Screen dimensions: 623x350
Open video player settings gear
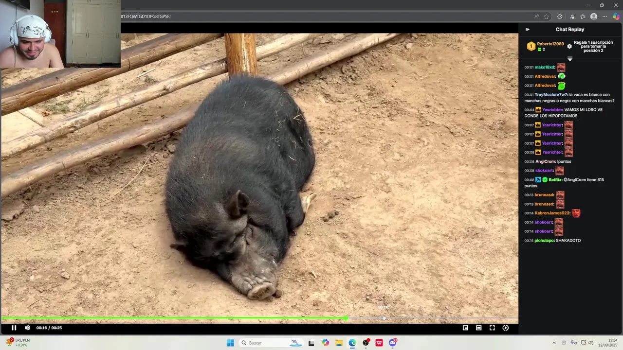[506, 328]
